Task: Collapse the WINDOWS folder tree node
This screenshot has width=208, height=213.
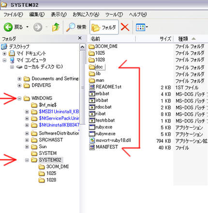Action: (x=19, y=98)
